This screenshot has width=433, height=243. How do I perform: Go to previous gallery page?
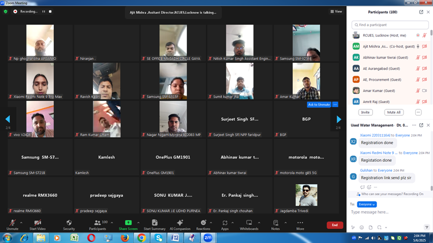8,119
